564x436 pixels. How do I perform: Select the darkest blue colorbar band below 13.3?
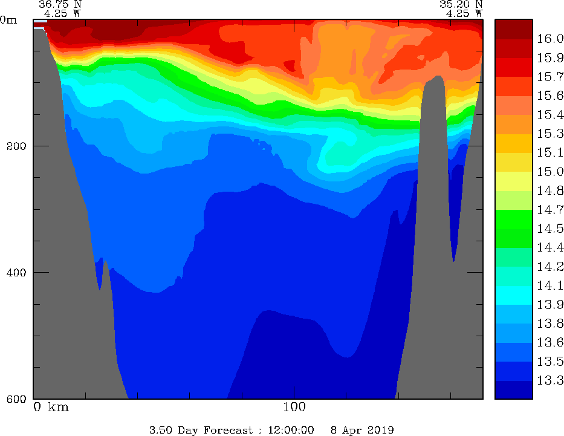pyautogui.click(x=514, y=389)
